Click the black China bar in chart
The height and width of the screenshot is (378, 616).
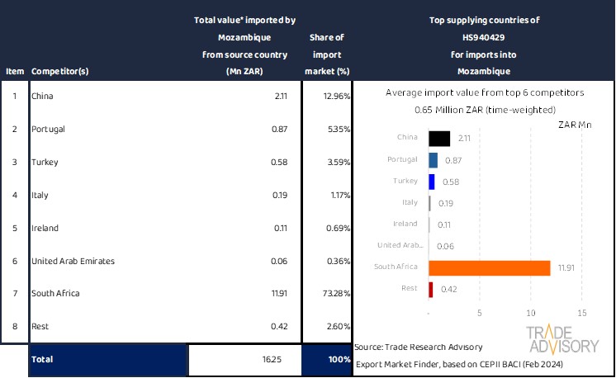pyautogui.click(x=439, y=139)
